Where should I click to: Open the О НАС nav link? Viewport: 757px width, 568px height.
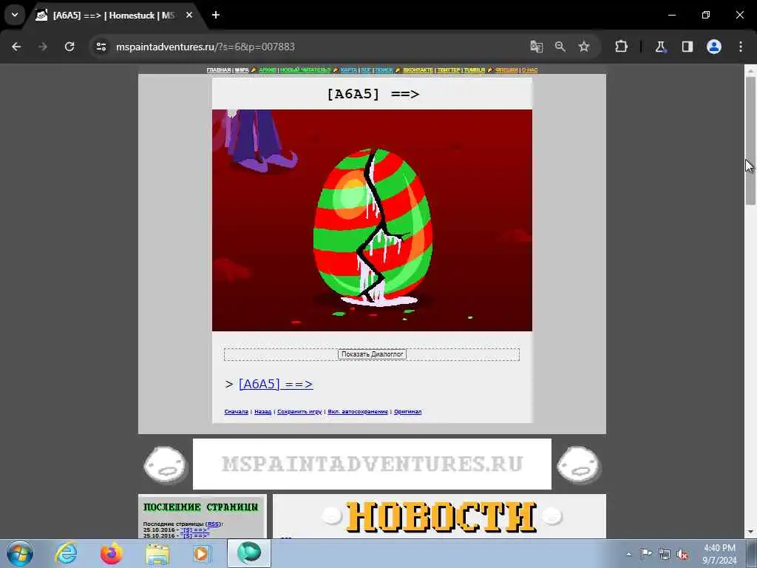[529, 70]
